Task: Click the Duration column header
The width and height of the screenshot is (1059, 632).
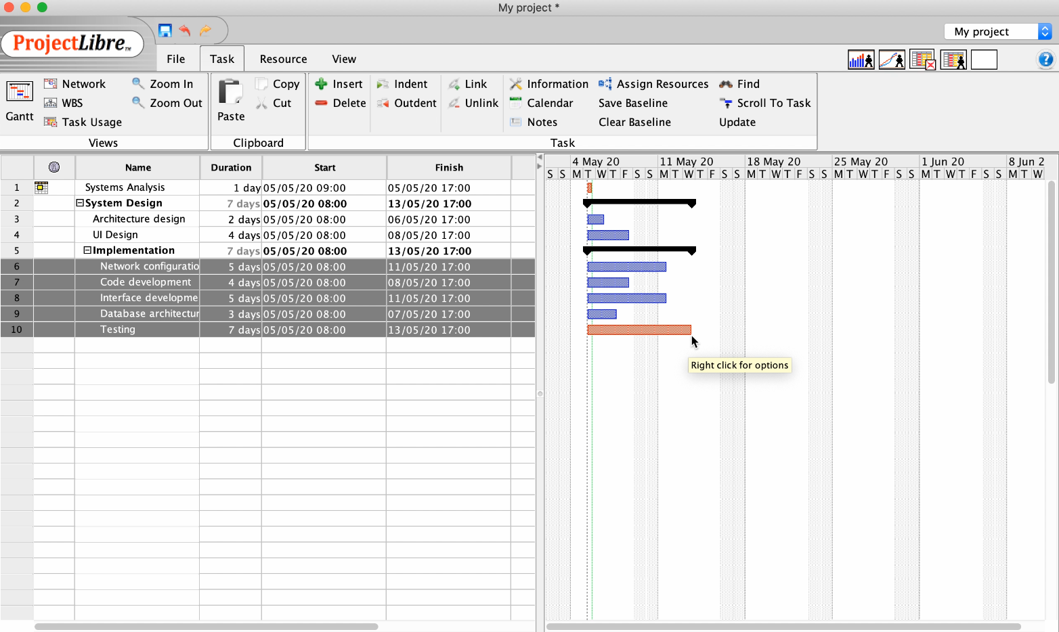Action: (231, 168)
